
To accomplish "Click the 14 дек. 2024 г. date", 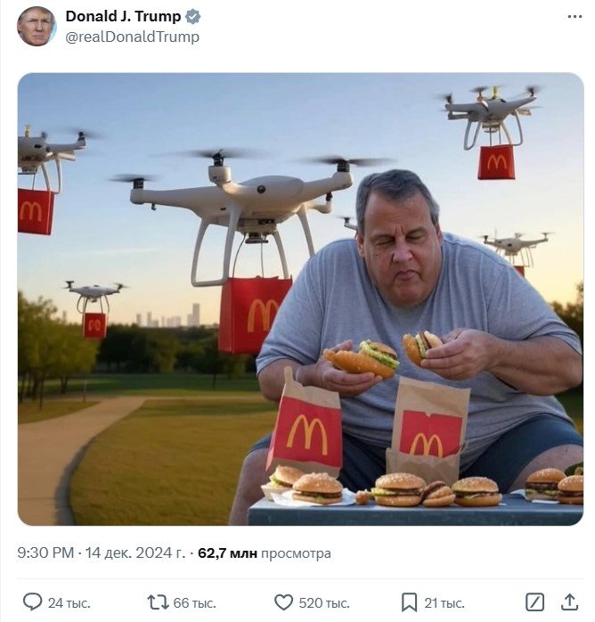I will (x=135, y=552).
